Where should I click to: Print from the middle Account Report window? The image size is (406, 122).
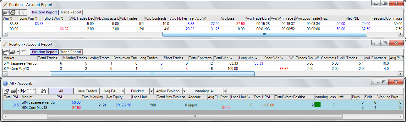click(13, 52)
